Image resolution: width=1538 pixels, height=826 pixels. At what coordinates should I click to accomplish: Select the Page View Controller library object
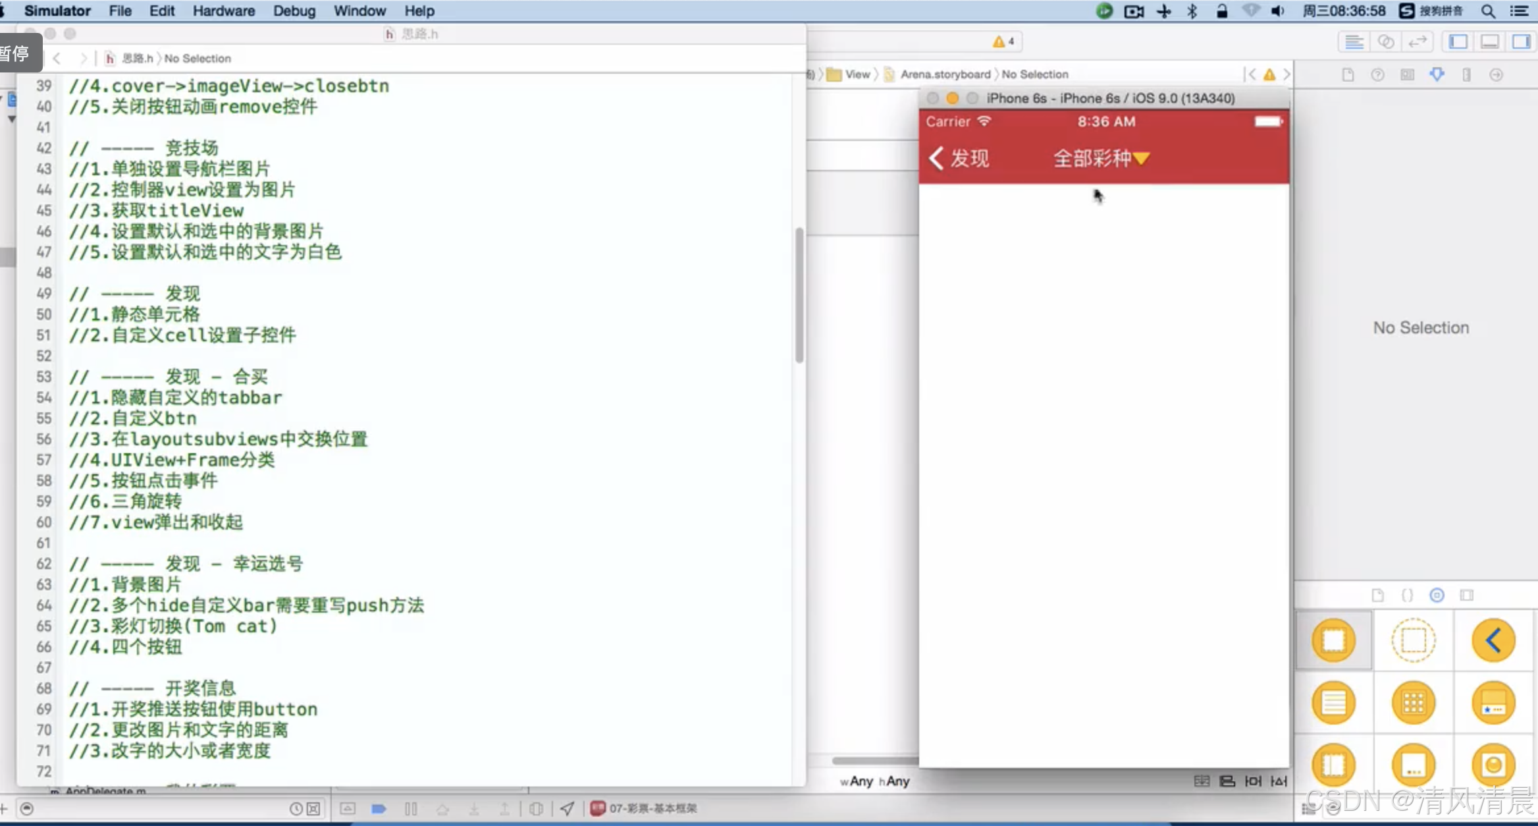(x=1414, y=765)
